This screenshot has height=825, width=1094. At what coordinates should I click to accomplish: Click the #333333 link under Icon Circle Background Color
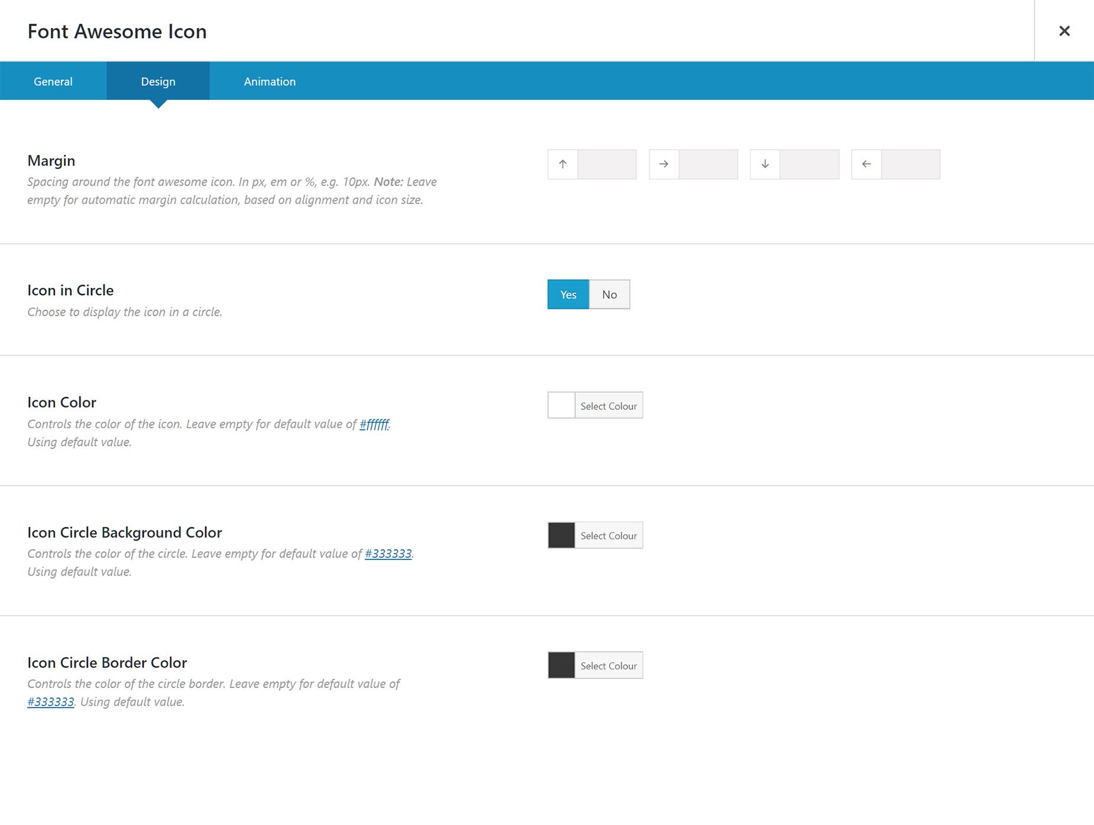coord(388,554)
